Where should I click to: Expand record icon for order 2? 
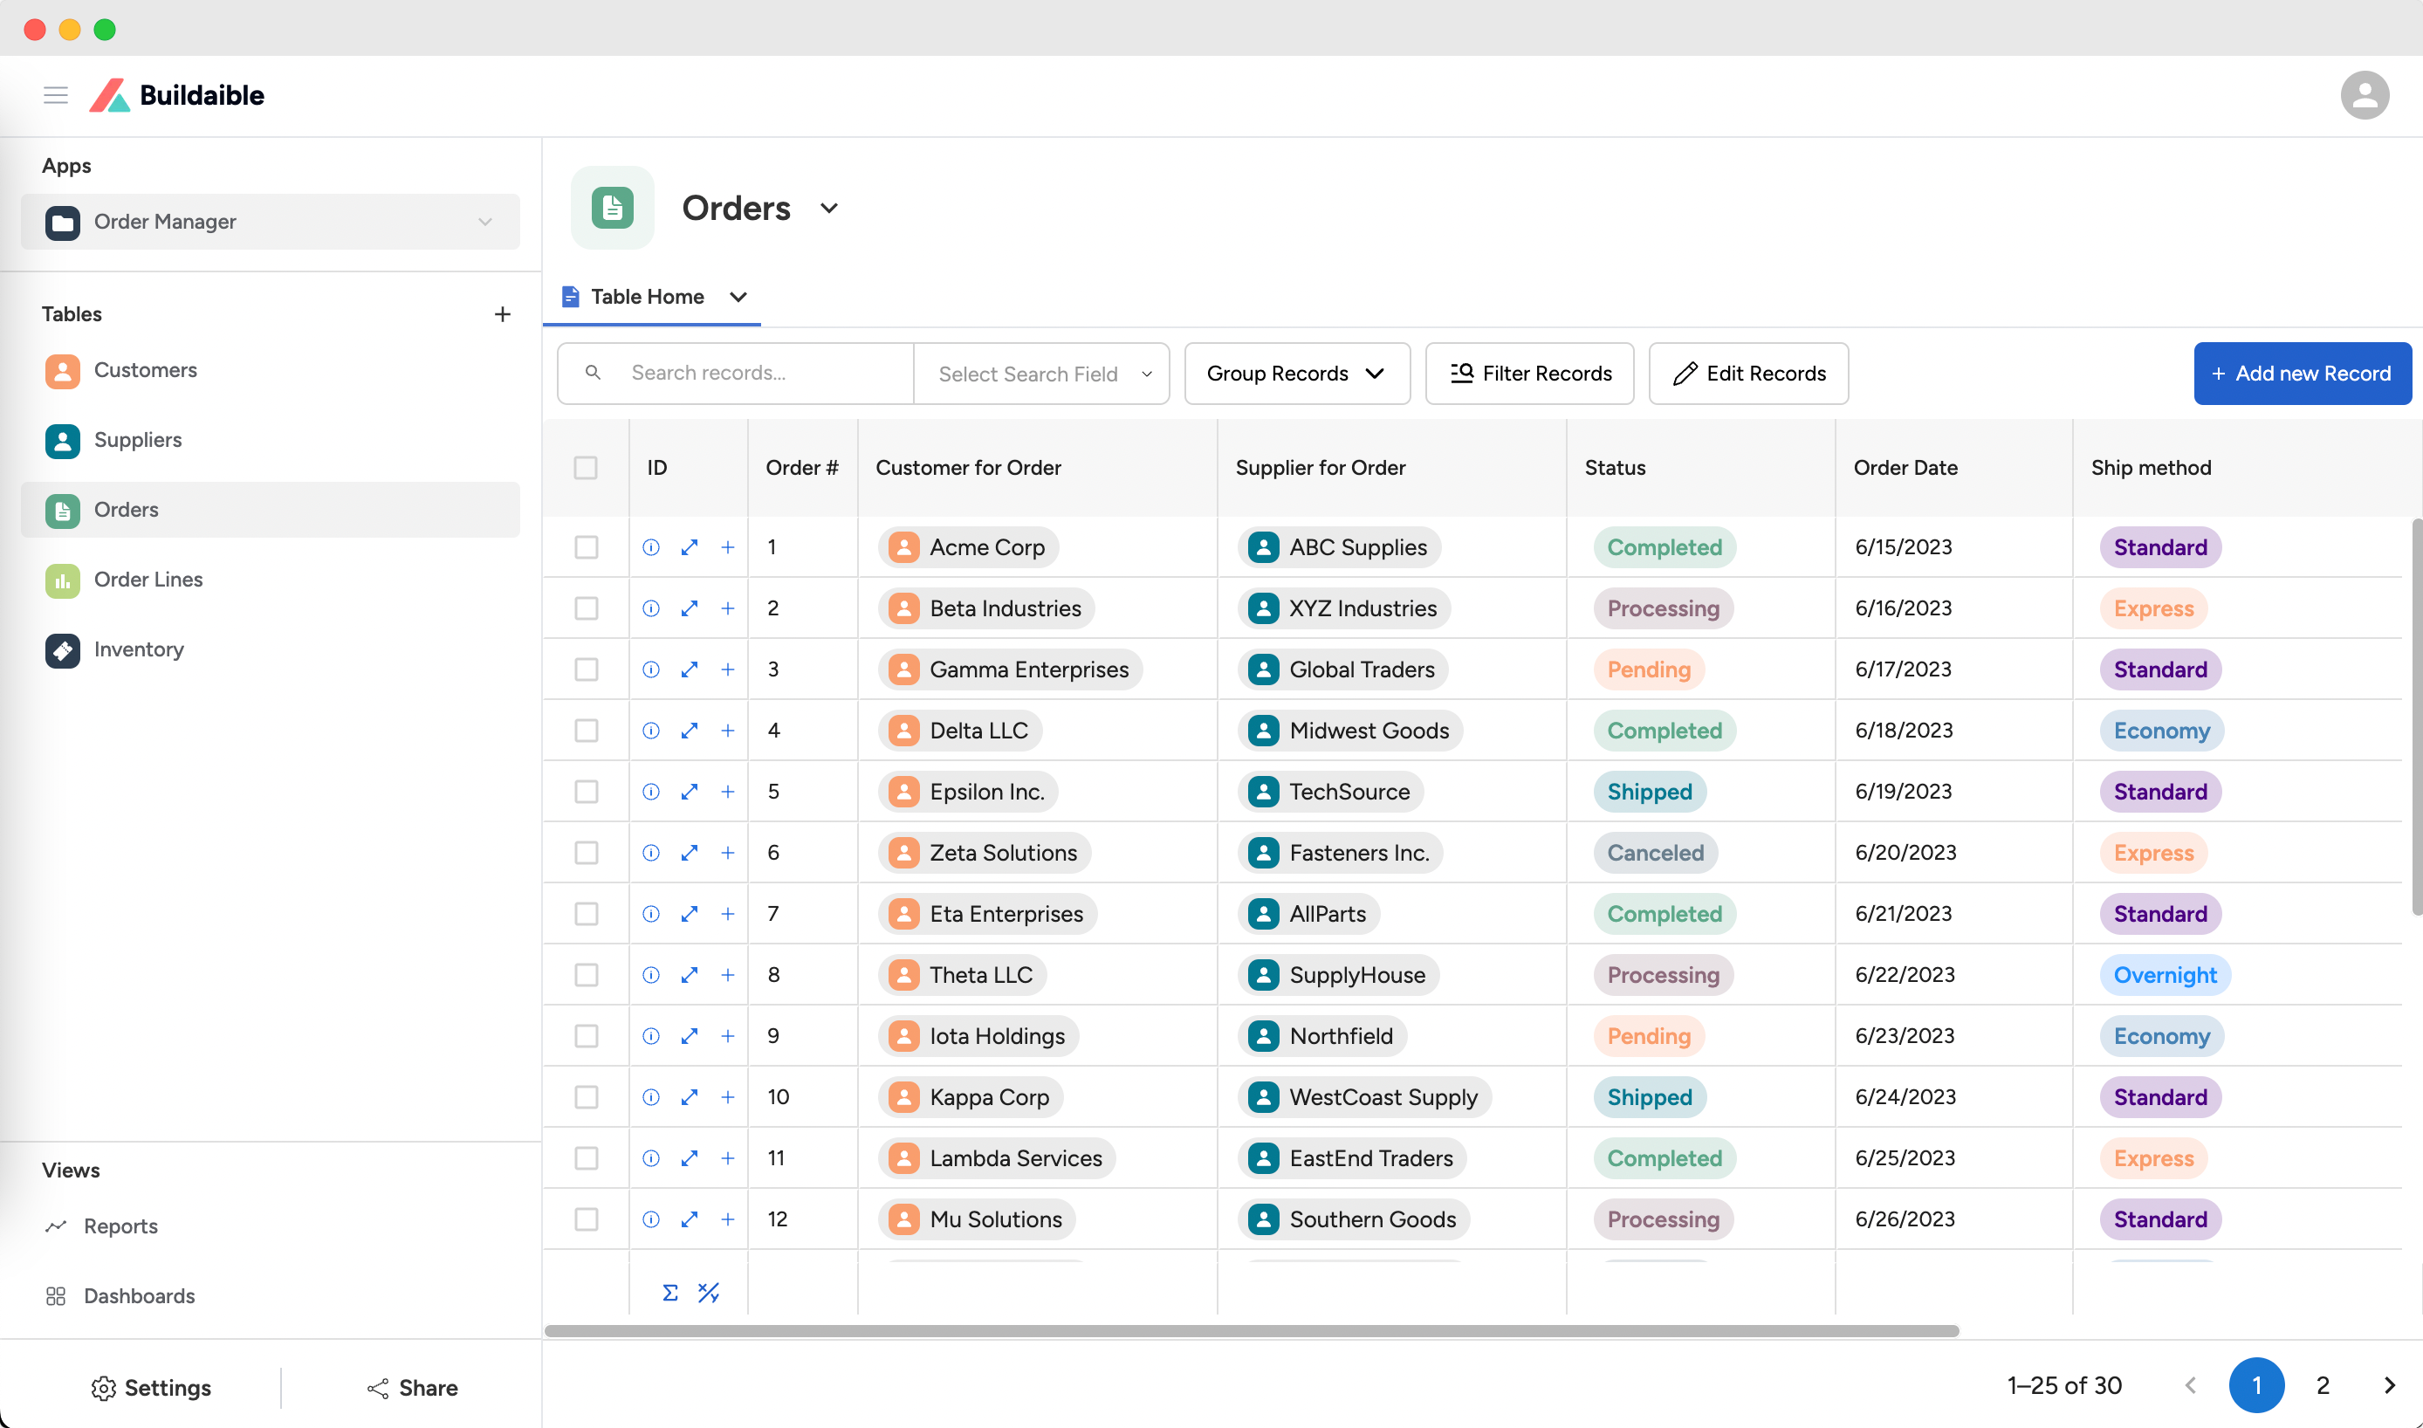689,608
